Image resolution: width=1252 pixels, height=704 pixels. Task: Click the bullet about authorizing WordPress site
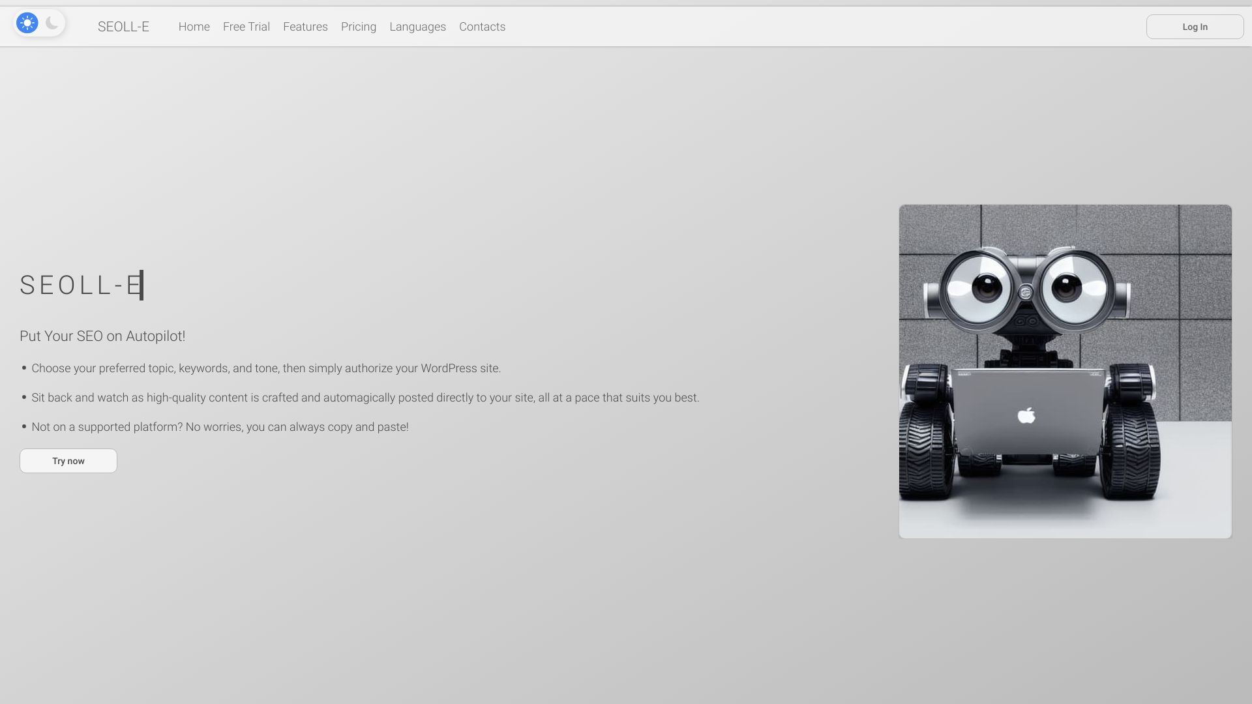point(265,368)
